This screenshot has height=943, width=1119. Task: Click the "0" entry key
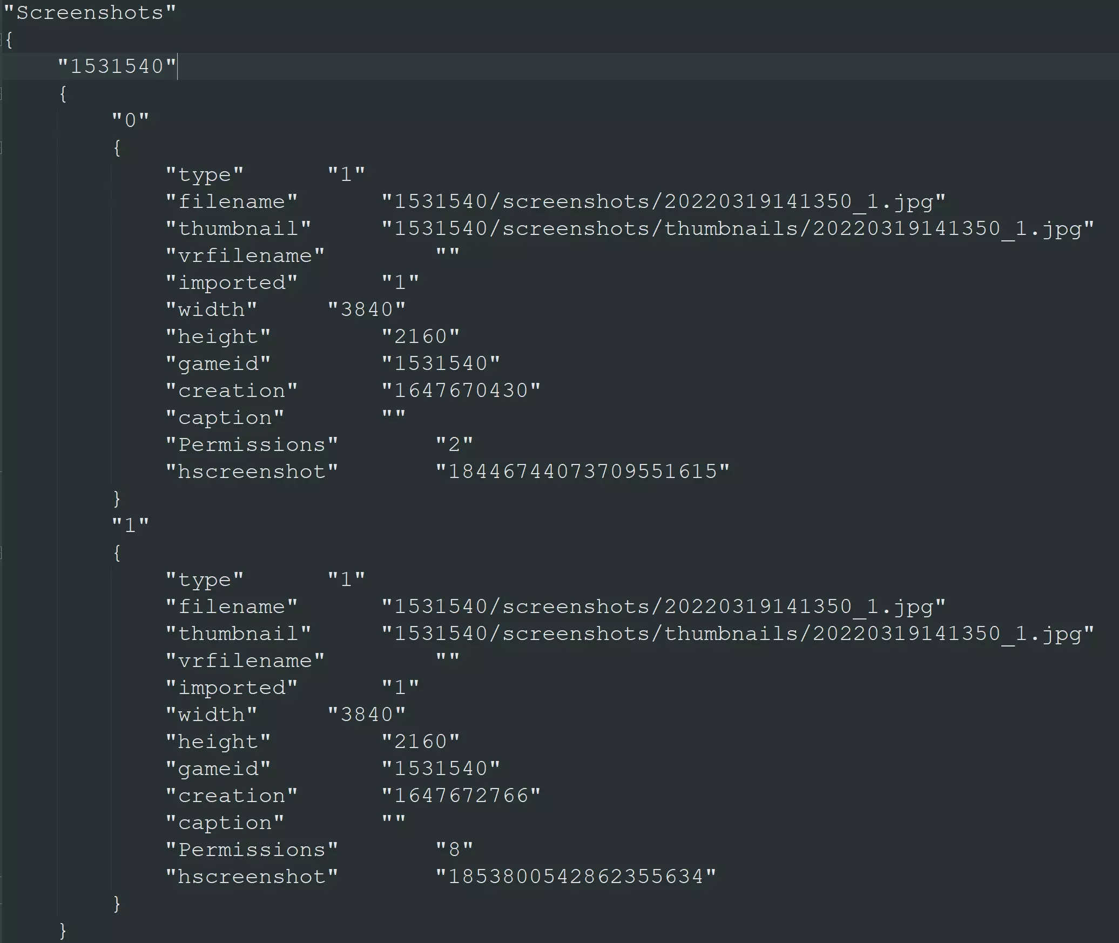130,120
